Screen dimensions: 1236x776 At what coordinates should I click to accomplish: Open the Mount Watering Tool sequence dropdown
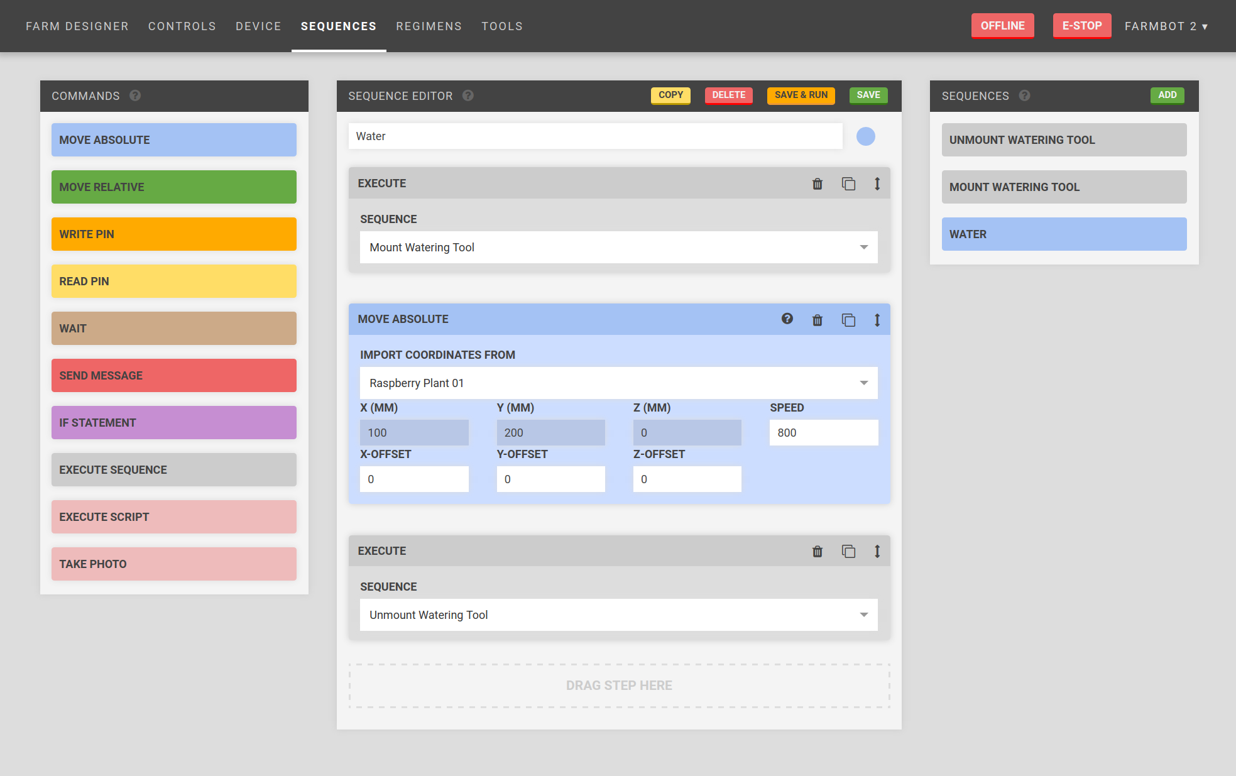pyautogui.click(x=618, y=248)
